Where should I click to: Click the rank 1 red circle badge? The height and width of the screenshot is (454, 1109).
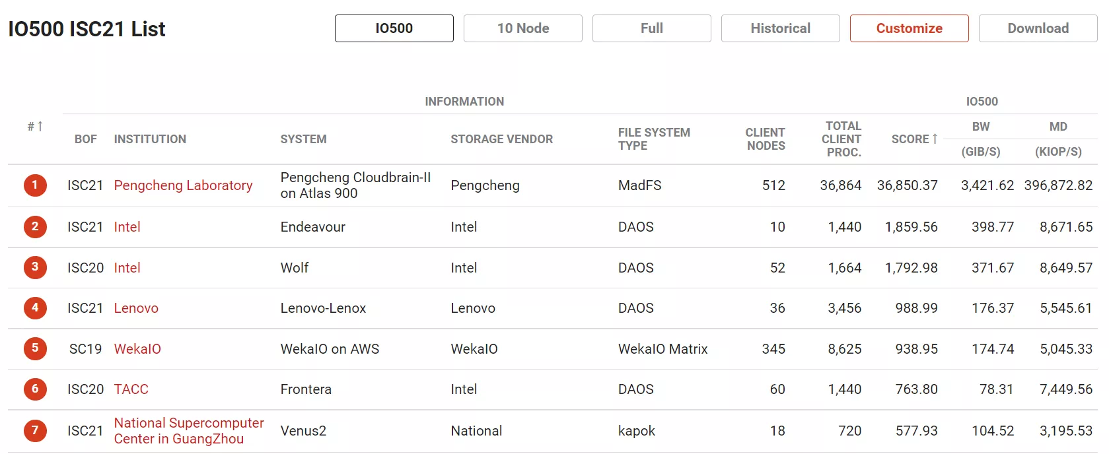(35, 185)
